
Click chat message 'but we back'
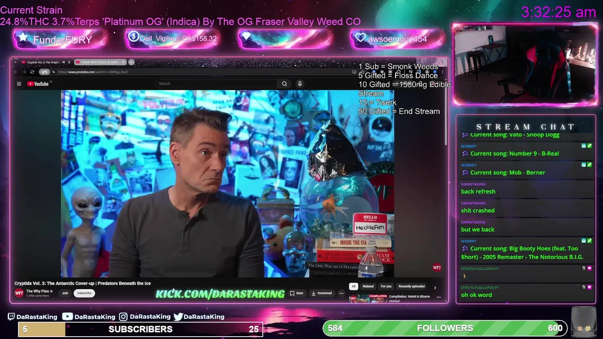pyautogui.click(x=478, y=229)
